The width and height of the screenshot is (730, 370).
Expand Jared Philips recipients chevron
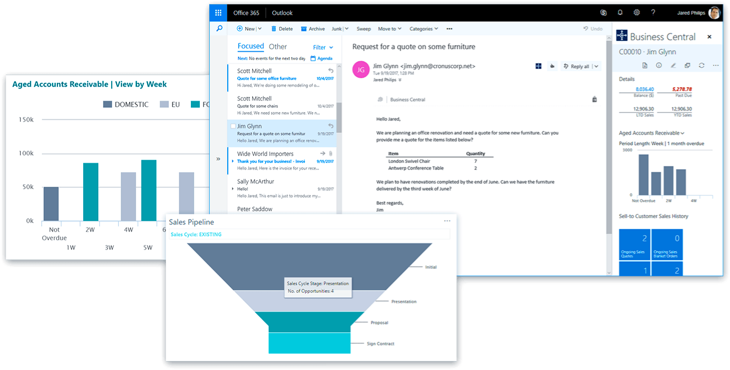pos(400,80)
